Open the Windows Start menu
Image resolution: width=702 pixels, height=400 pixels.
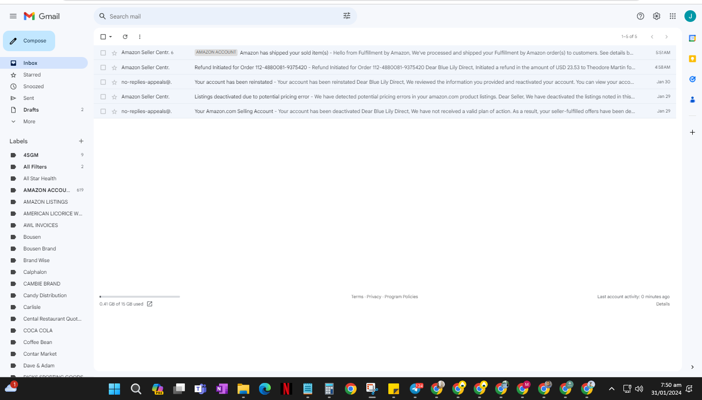click(114, 389)
